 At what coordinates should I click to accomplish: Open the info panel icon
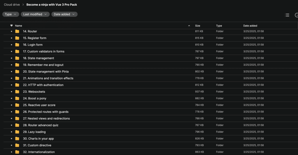coord(297,15)
